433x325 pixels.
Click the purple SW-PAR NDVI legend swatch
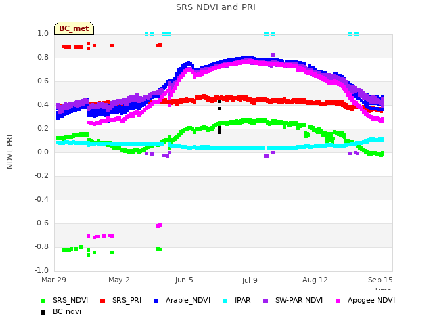pyautogui.click(x=266, y=301)
